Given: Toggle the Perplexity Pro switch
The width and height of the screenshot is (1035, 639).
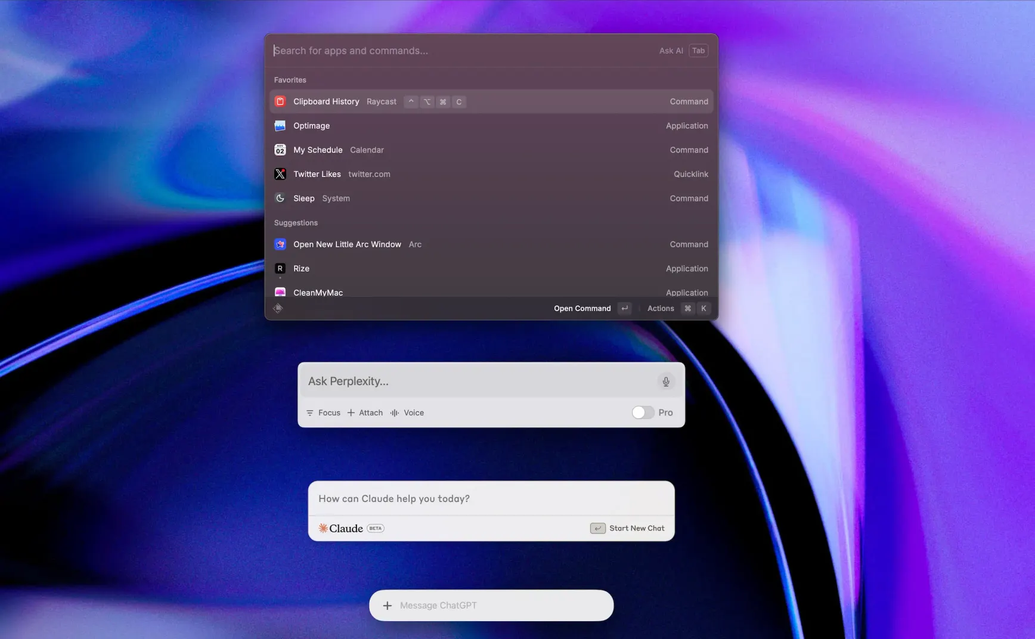Looking at the screenshot, I should (x=643, y=412).
